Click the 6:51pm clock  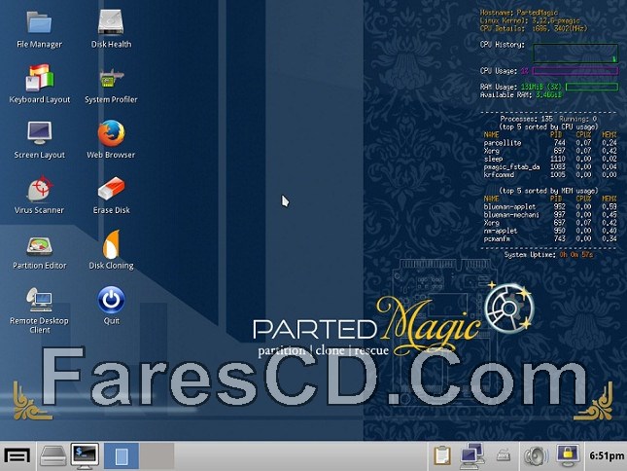tap(607, 455)
